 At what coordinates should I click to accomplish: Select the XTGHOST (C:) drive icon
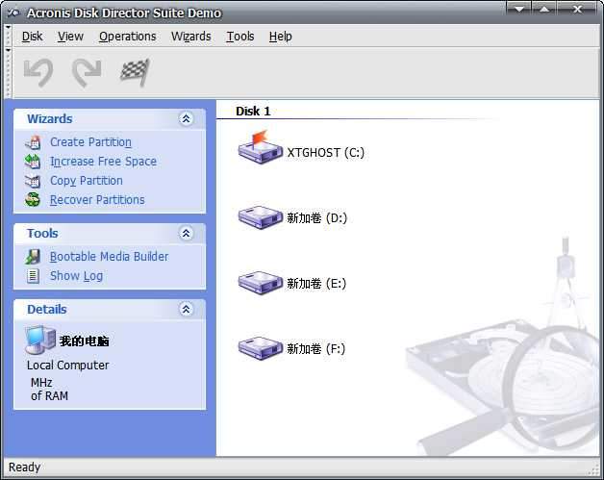pos(260,147)
